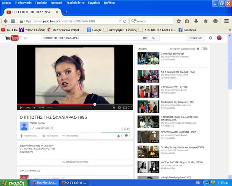Viewport: 232px width, 186px height.
Task: Open Yahoo Ελλάδας bookmark
Action: [x=32, y=30]
